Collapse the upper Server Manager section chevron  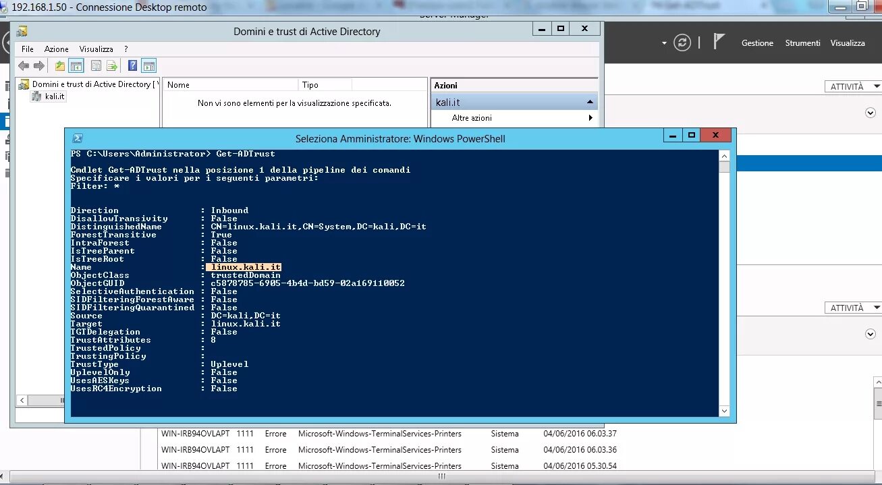(871, 113)
